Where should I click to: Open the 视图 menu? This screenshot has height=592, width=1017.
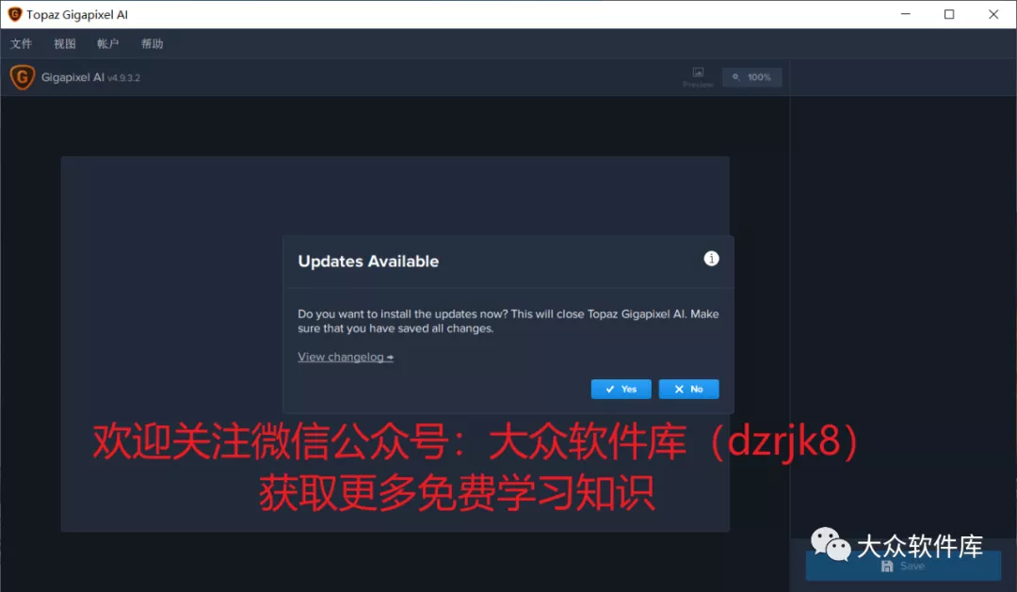coord(63,43)
